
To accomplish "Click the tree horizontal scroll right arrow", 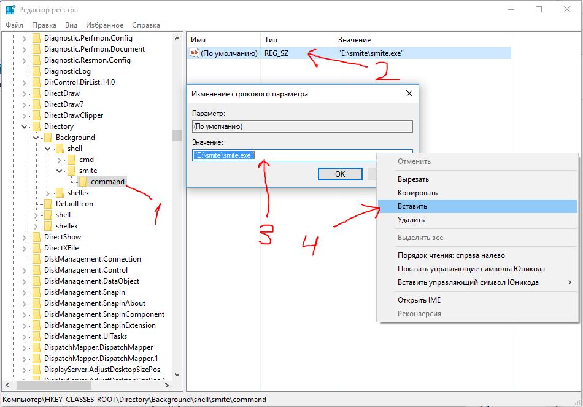I will 166,385.
